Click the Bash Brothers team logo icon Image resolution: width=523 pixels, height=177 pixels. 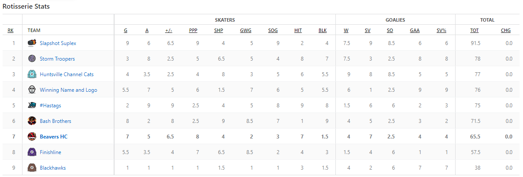pyautogui.click(x=32, y=121)
